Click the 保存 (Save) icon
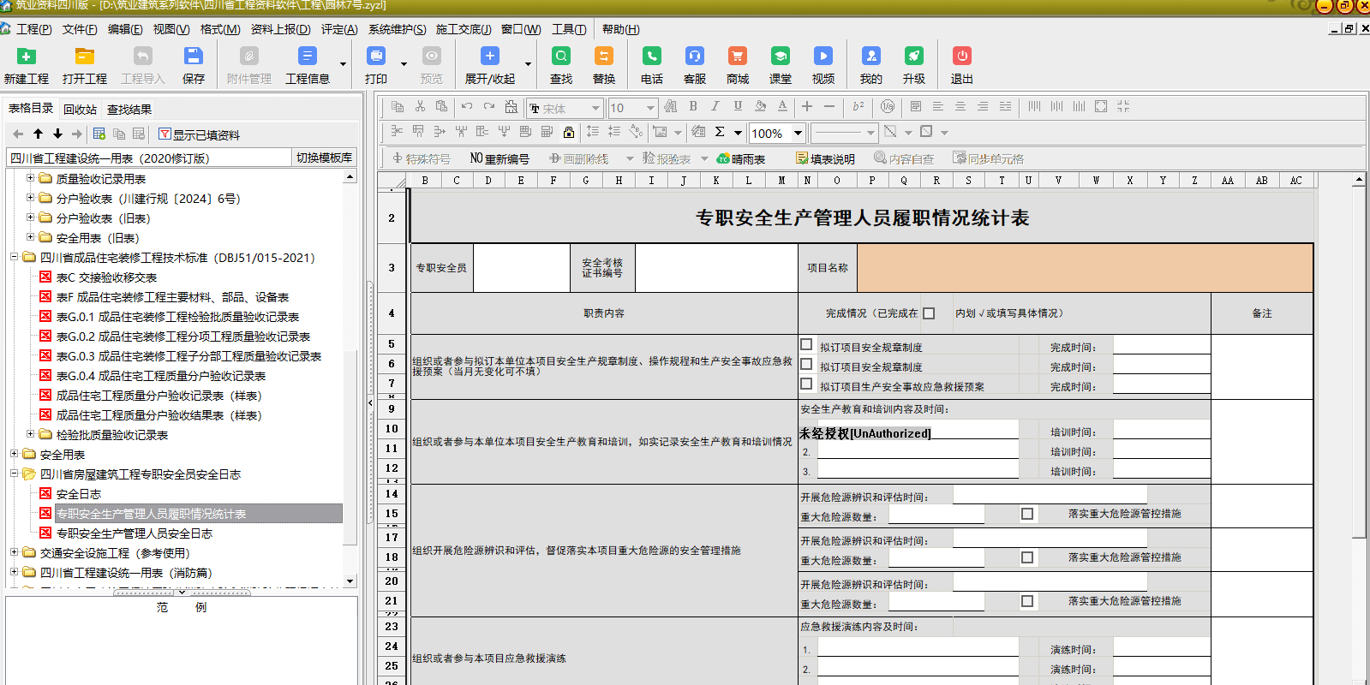Viewport: 1370px width, 685px height. coord(193,57)
